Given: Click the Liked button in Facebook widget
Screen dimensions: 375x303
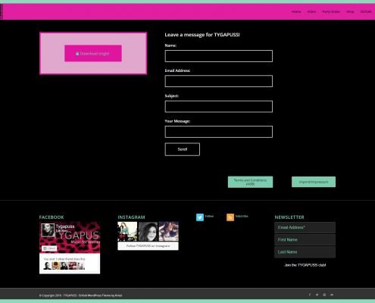Looking at the screenshot, I should (x=49, y=248).
